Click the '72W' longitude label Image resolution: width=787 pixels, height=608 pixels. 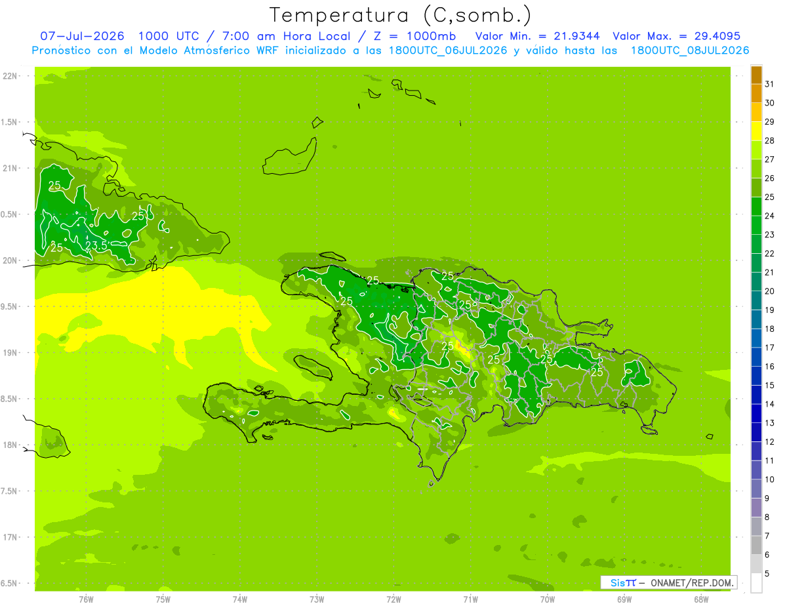tap(393, 599)
